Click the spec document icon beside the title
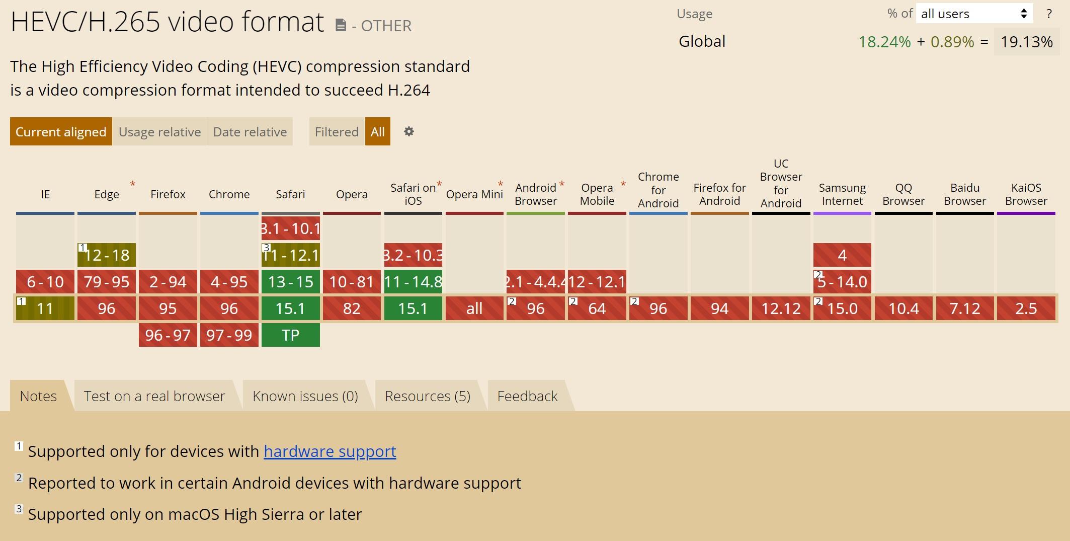 [x=341, y=25]
